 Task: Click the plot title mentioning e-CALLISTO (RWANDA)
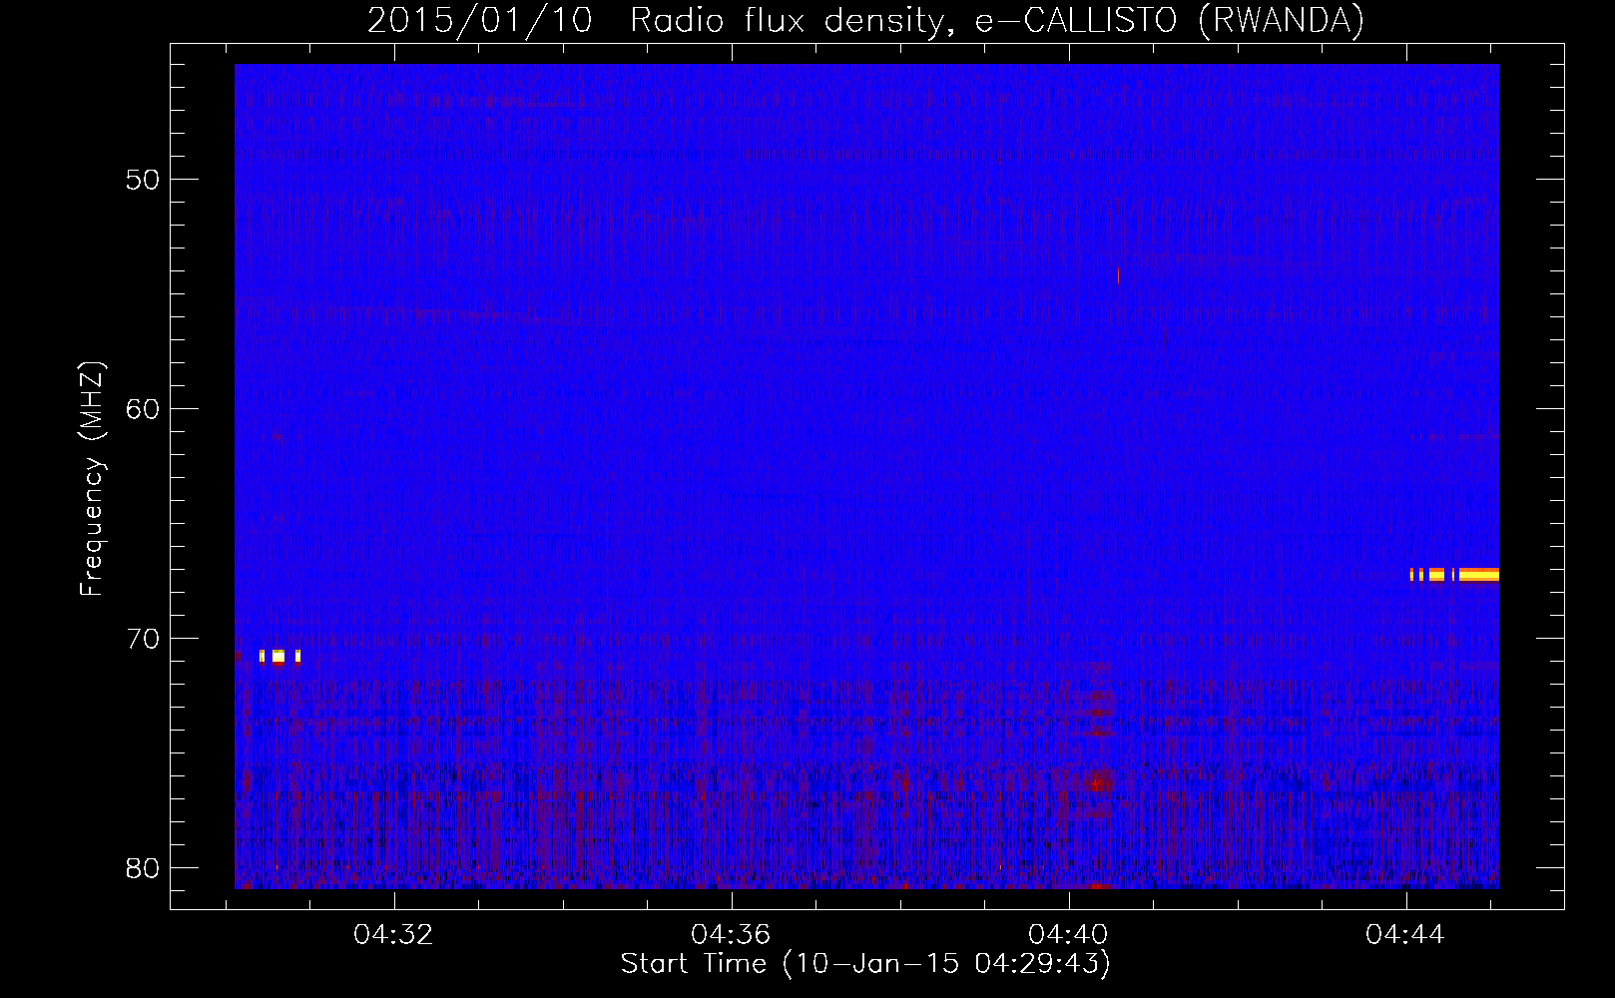click(x=865, y=20)
